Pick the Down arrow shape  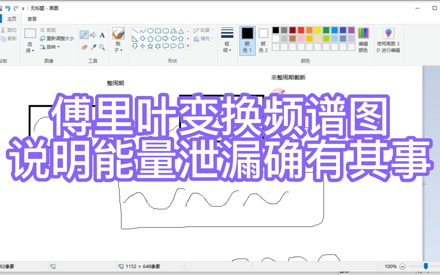click(135, 46)
